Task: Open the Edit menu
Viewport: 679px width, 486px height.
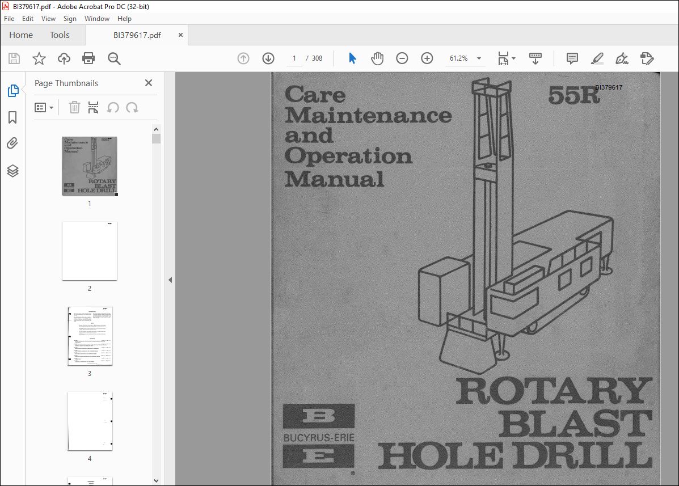Action: coord(28,19)
